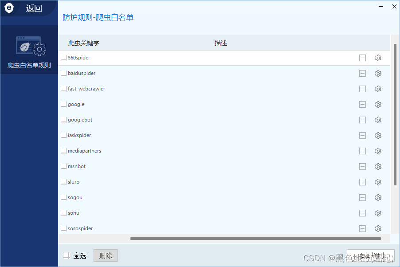The image size is (400, 267).
Task: Click the minus icon for fast-webcrawler
Action: pos(362,89)
